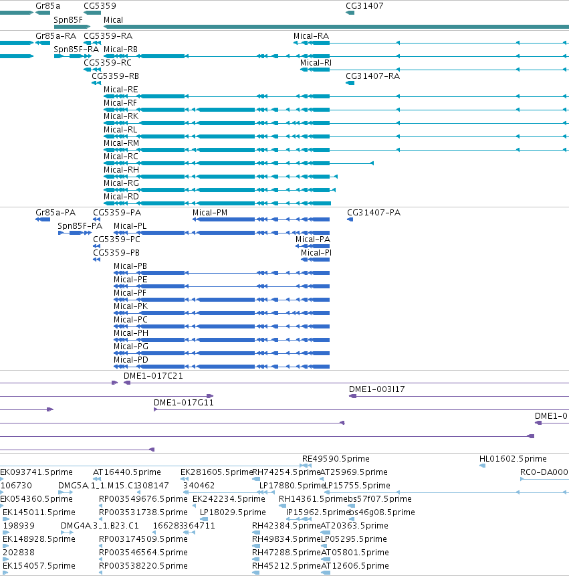The image size is (569, 576).
Task: Select the long Mical gene bar
Action: click(x=336, y=27)
